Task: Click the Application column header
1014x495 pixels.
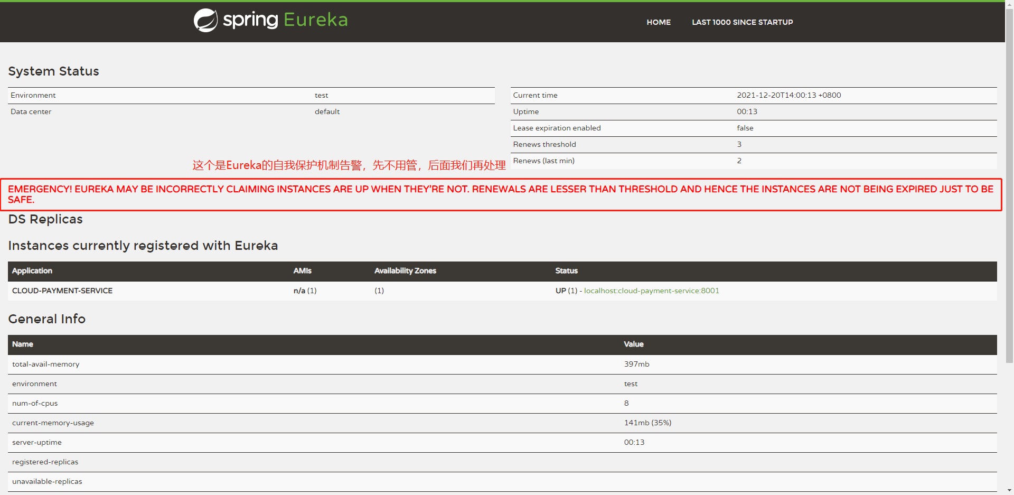Action: click(x=32, y=270)
